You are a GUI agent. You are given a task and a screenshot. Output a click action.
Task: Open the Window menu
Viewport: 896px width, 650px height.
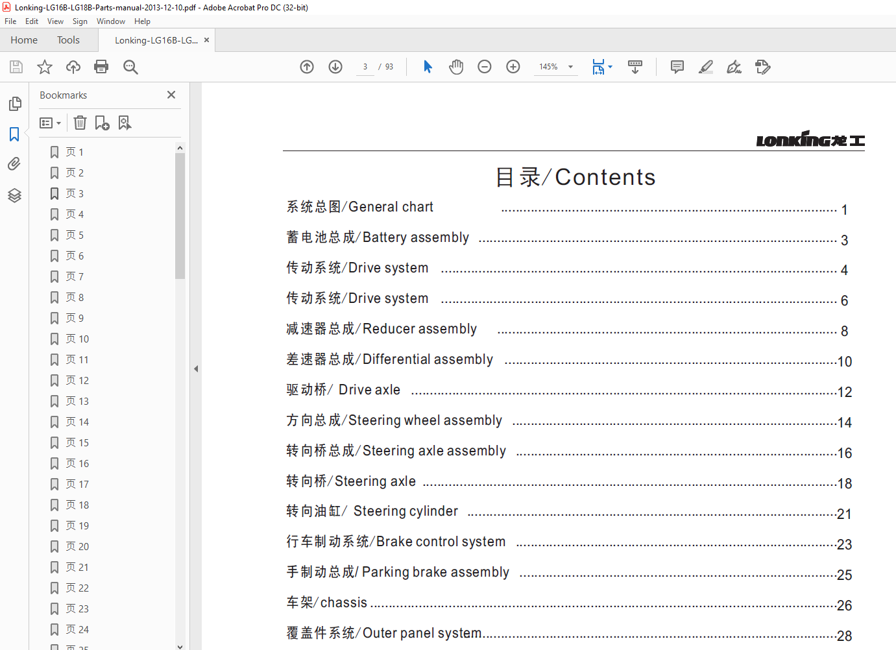coord(111,21)
